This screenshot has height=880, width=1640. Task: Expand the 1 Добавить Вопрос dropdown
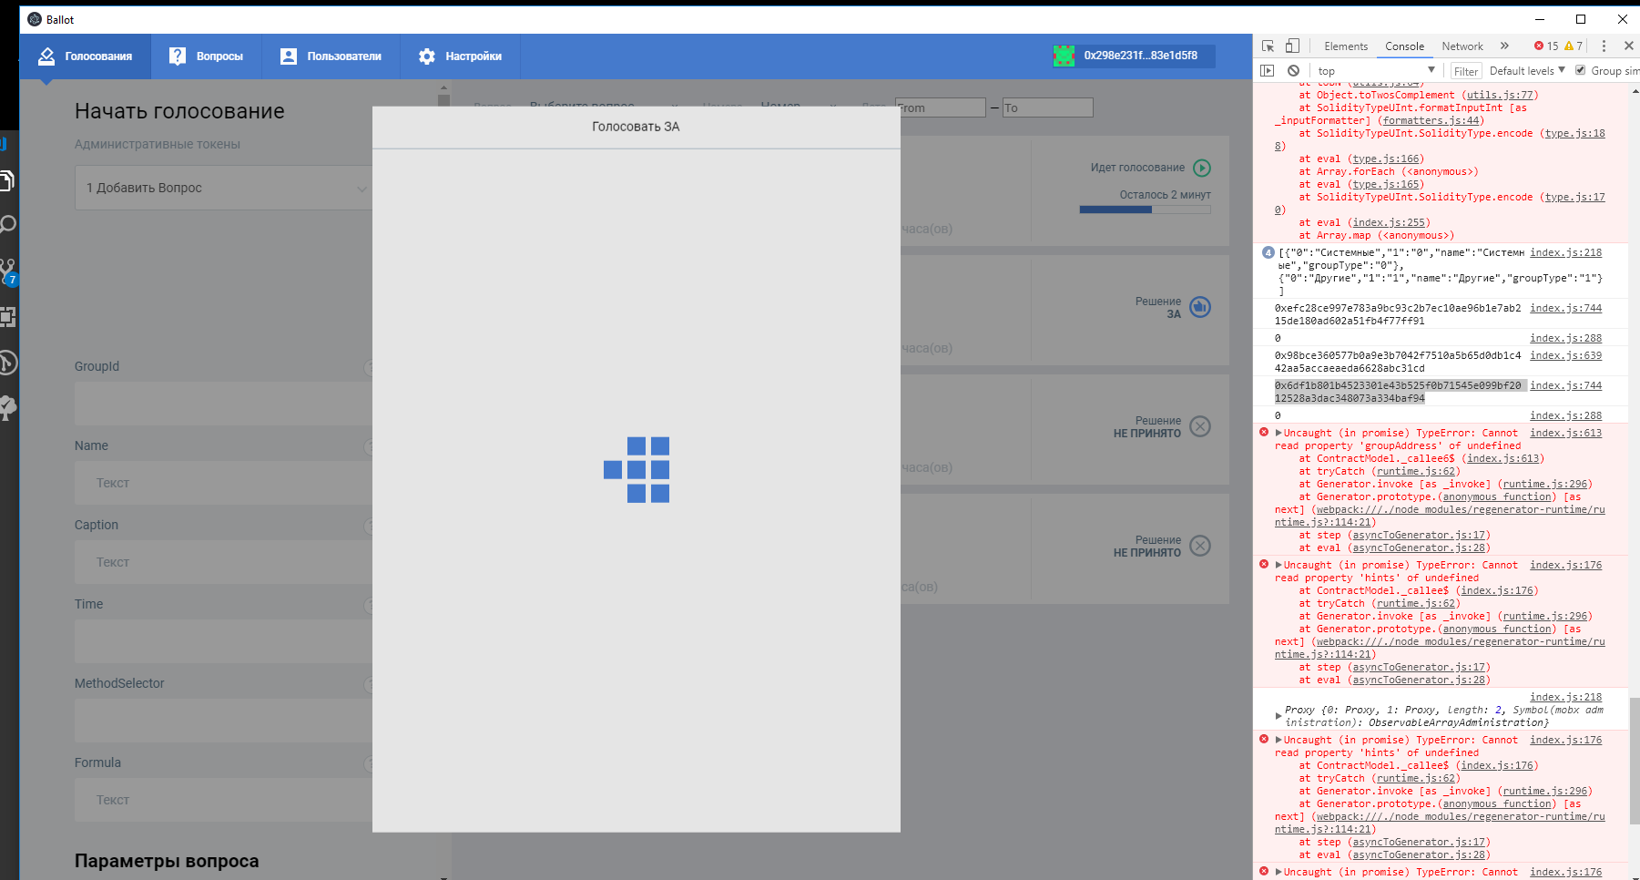click(x=362, y=188)
